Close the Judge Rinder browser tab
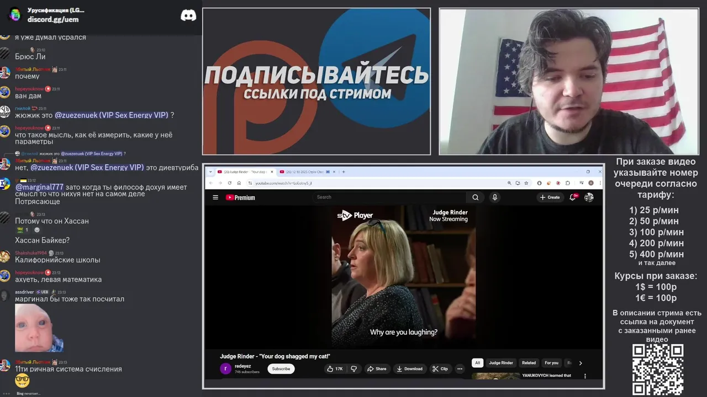This screenshot has width=707, height=397. click(x=272, y=171)
